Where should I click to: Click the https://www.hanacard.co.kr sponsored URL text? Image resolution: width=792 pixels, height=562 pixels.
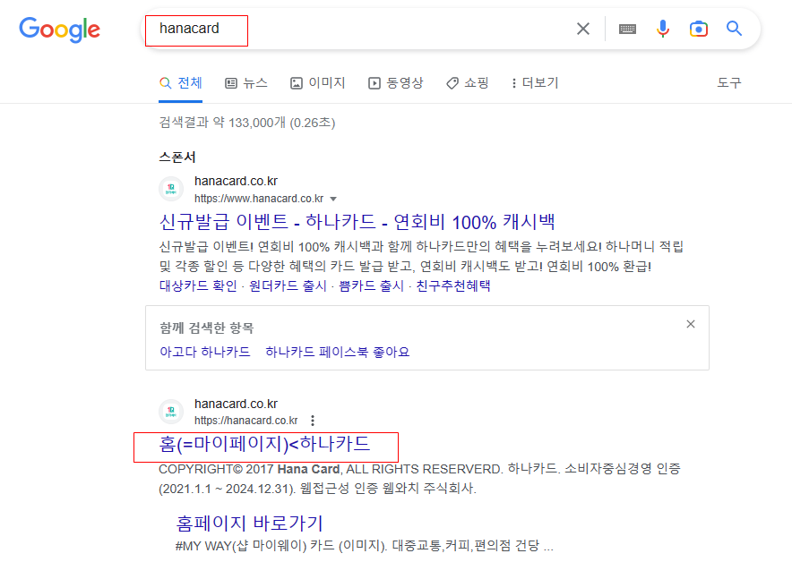[259, 199]
